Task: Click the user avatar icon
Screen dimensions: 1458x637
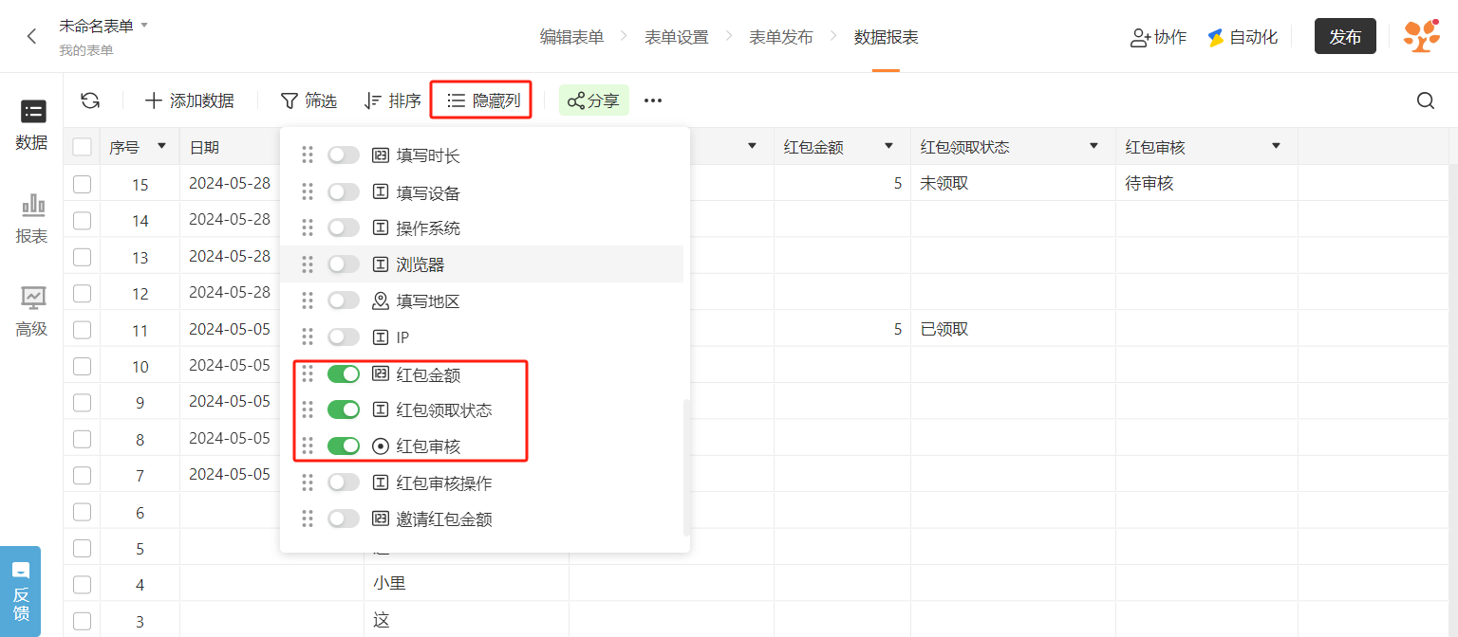Action: [x=1421, y=36]
